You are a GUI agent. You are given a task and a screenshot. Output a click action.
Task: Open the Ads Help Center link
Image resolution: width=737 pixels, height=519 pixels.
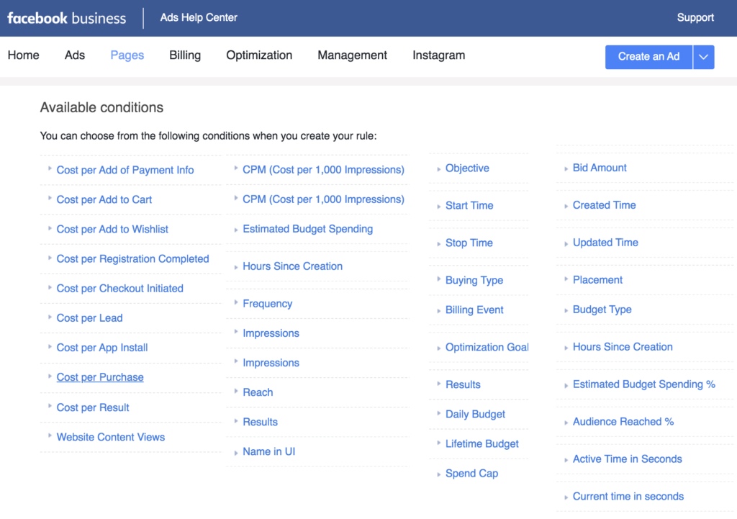pos(199,18)
